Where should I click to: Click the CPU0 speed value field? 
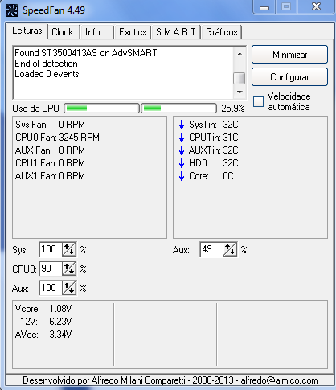coord(51,269)
